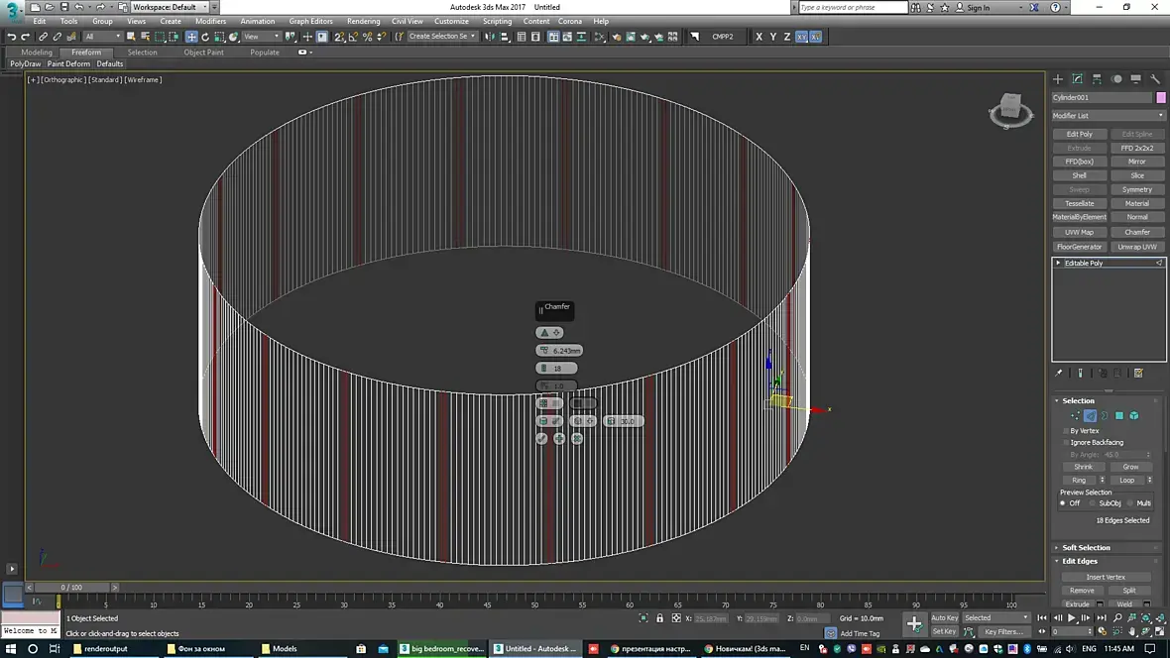Image resolution: width=1170 pixels, height=658 pixels.
Task: Select the Rotate tool in main toolbar
Action: click(205, 37)
